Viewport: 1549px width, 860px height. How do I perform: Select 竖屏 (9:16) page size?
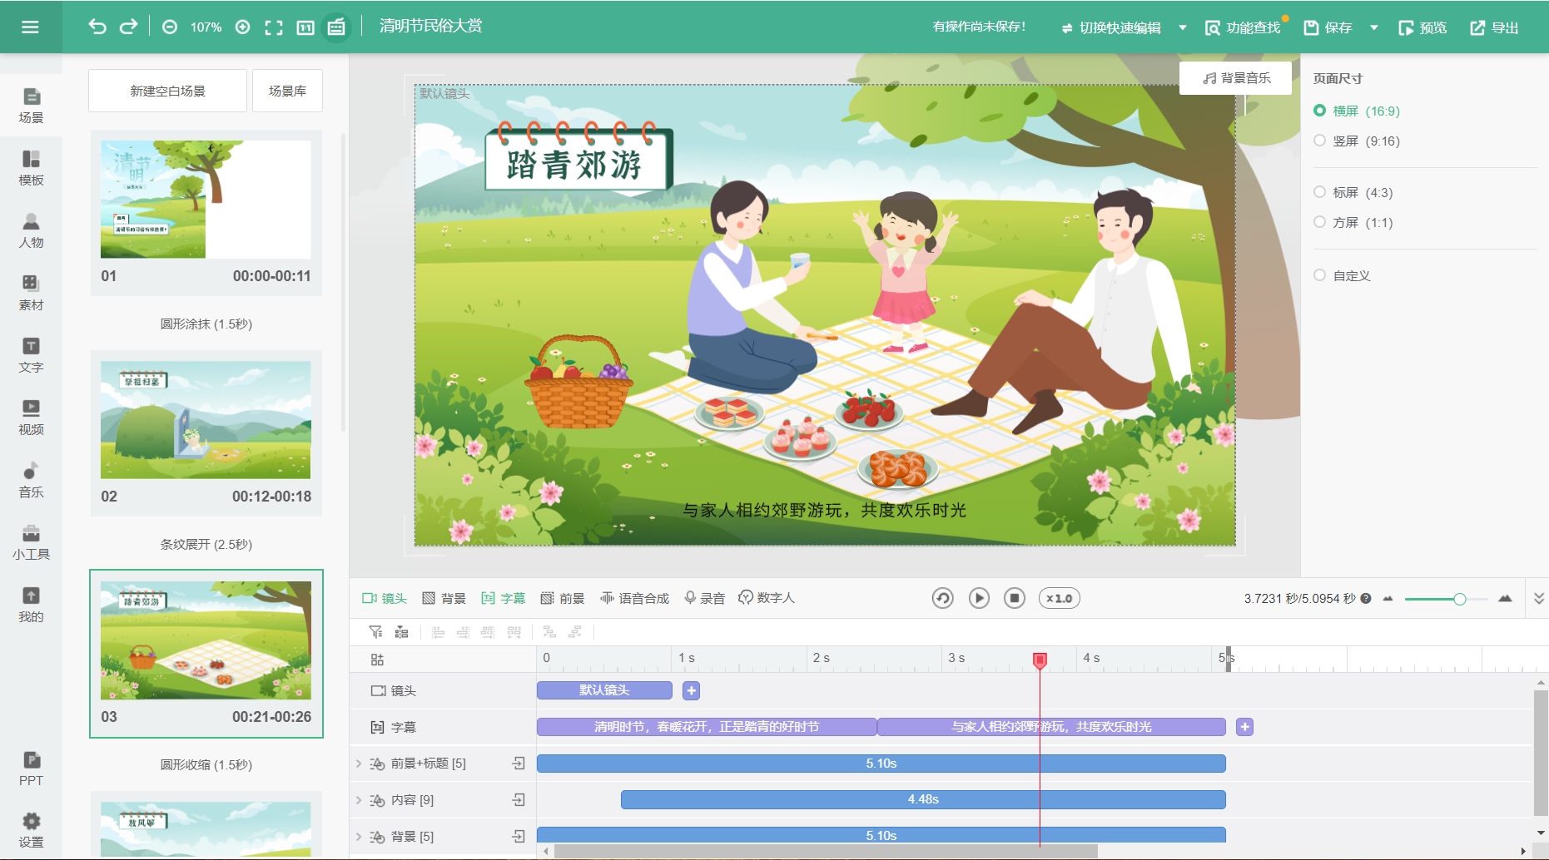pyautogui.click(x=1357, y=141)
